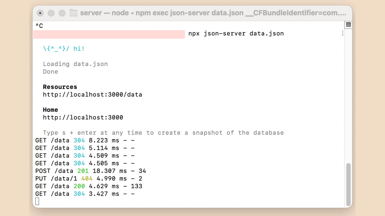Click the 'Loading data.json' line

[x=75, y=64]
